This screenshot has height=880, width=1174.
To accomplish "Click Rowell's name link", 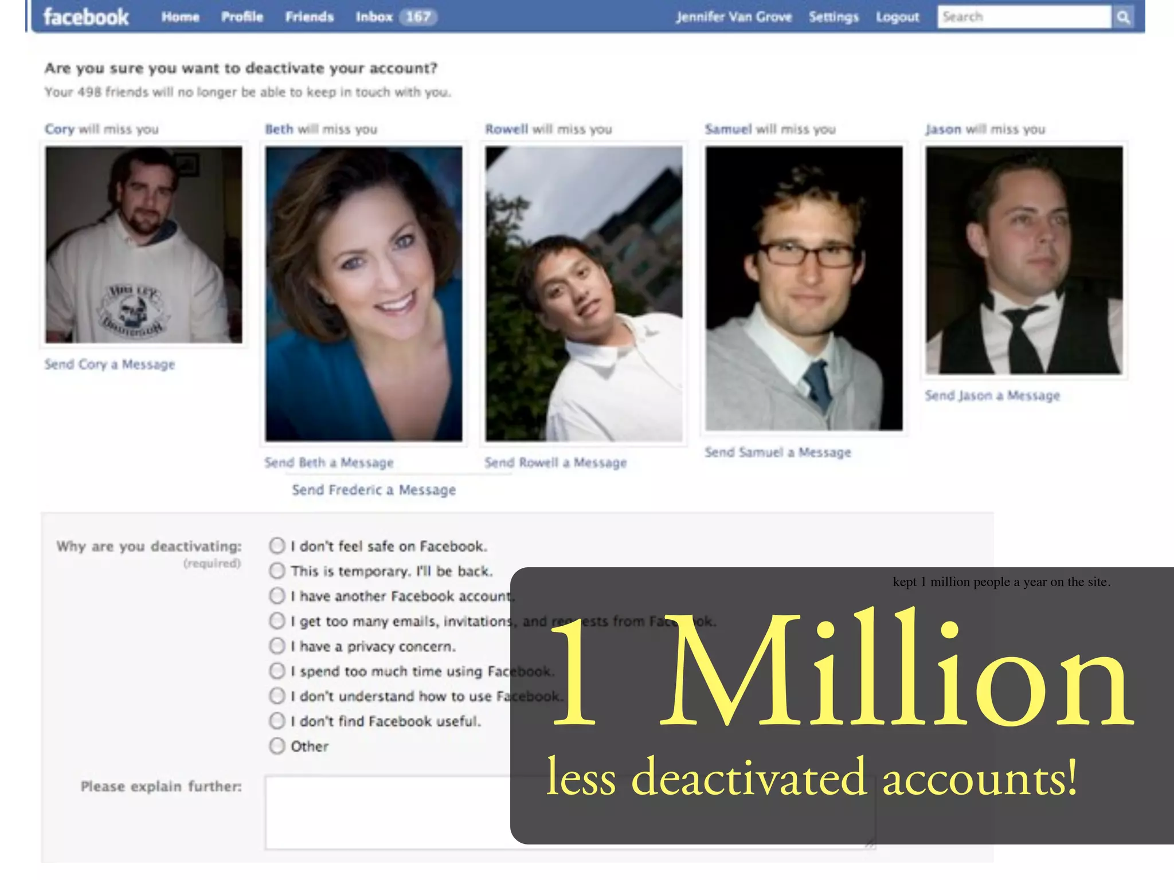I will click(506, 129).
